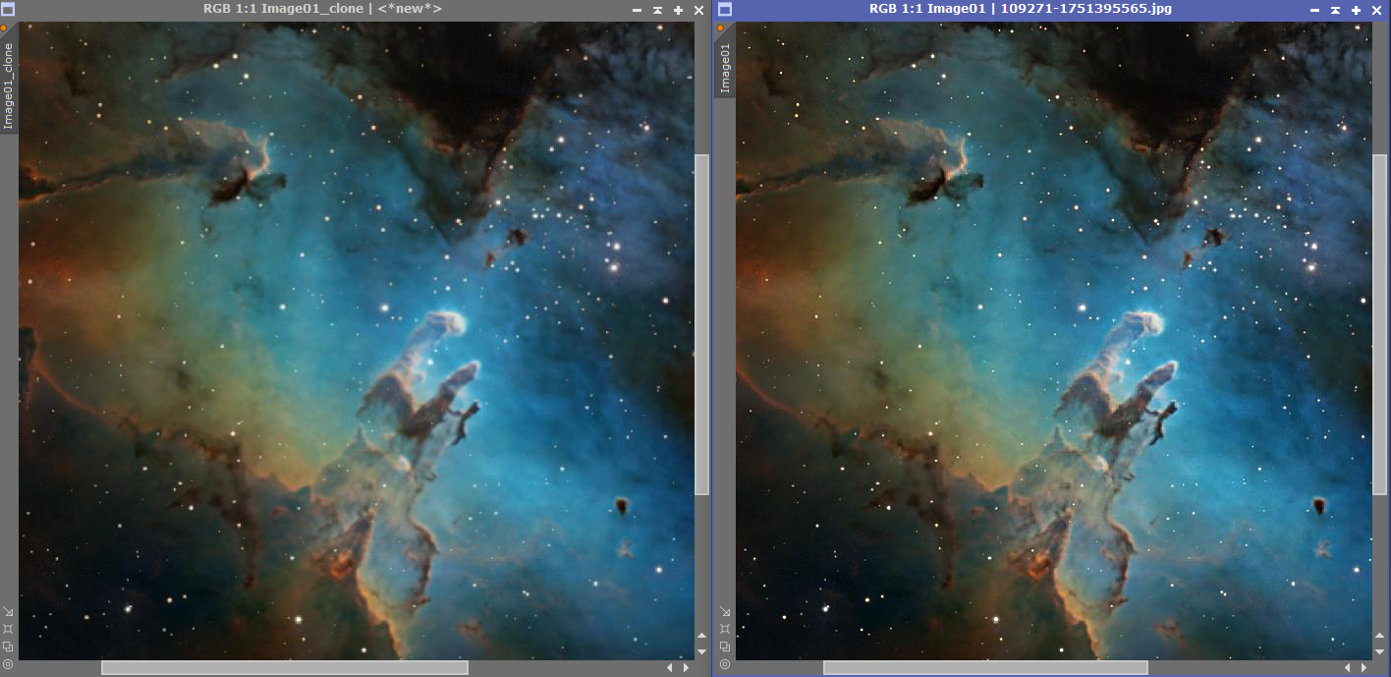This screenshot has height=677, width=1391.
Task: Click the right scroll arrow in Image01_clone window
Action: click(686, 668)
